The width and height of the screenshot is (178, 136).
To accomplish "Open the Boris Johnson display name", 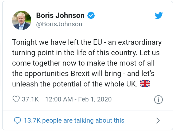I will 60,16.
